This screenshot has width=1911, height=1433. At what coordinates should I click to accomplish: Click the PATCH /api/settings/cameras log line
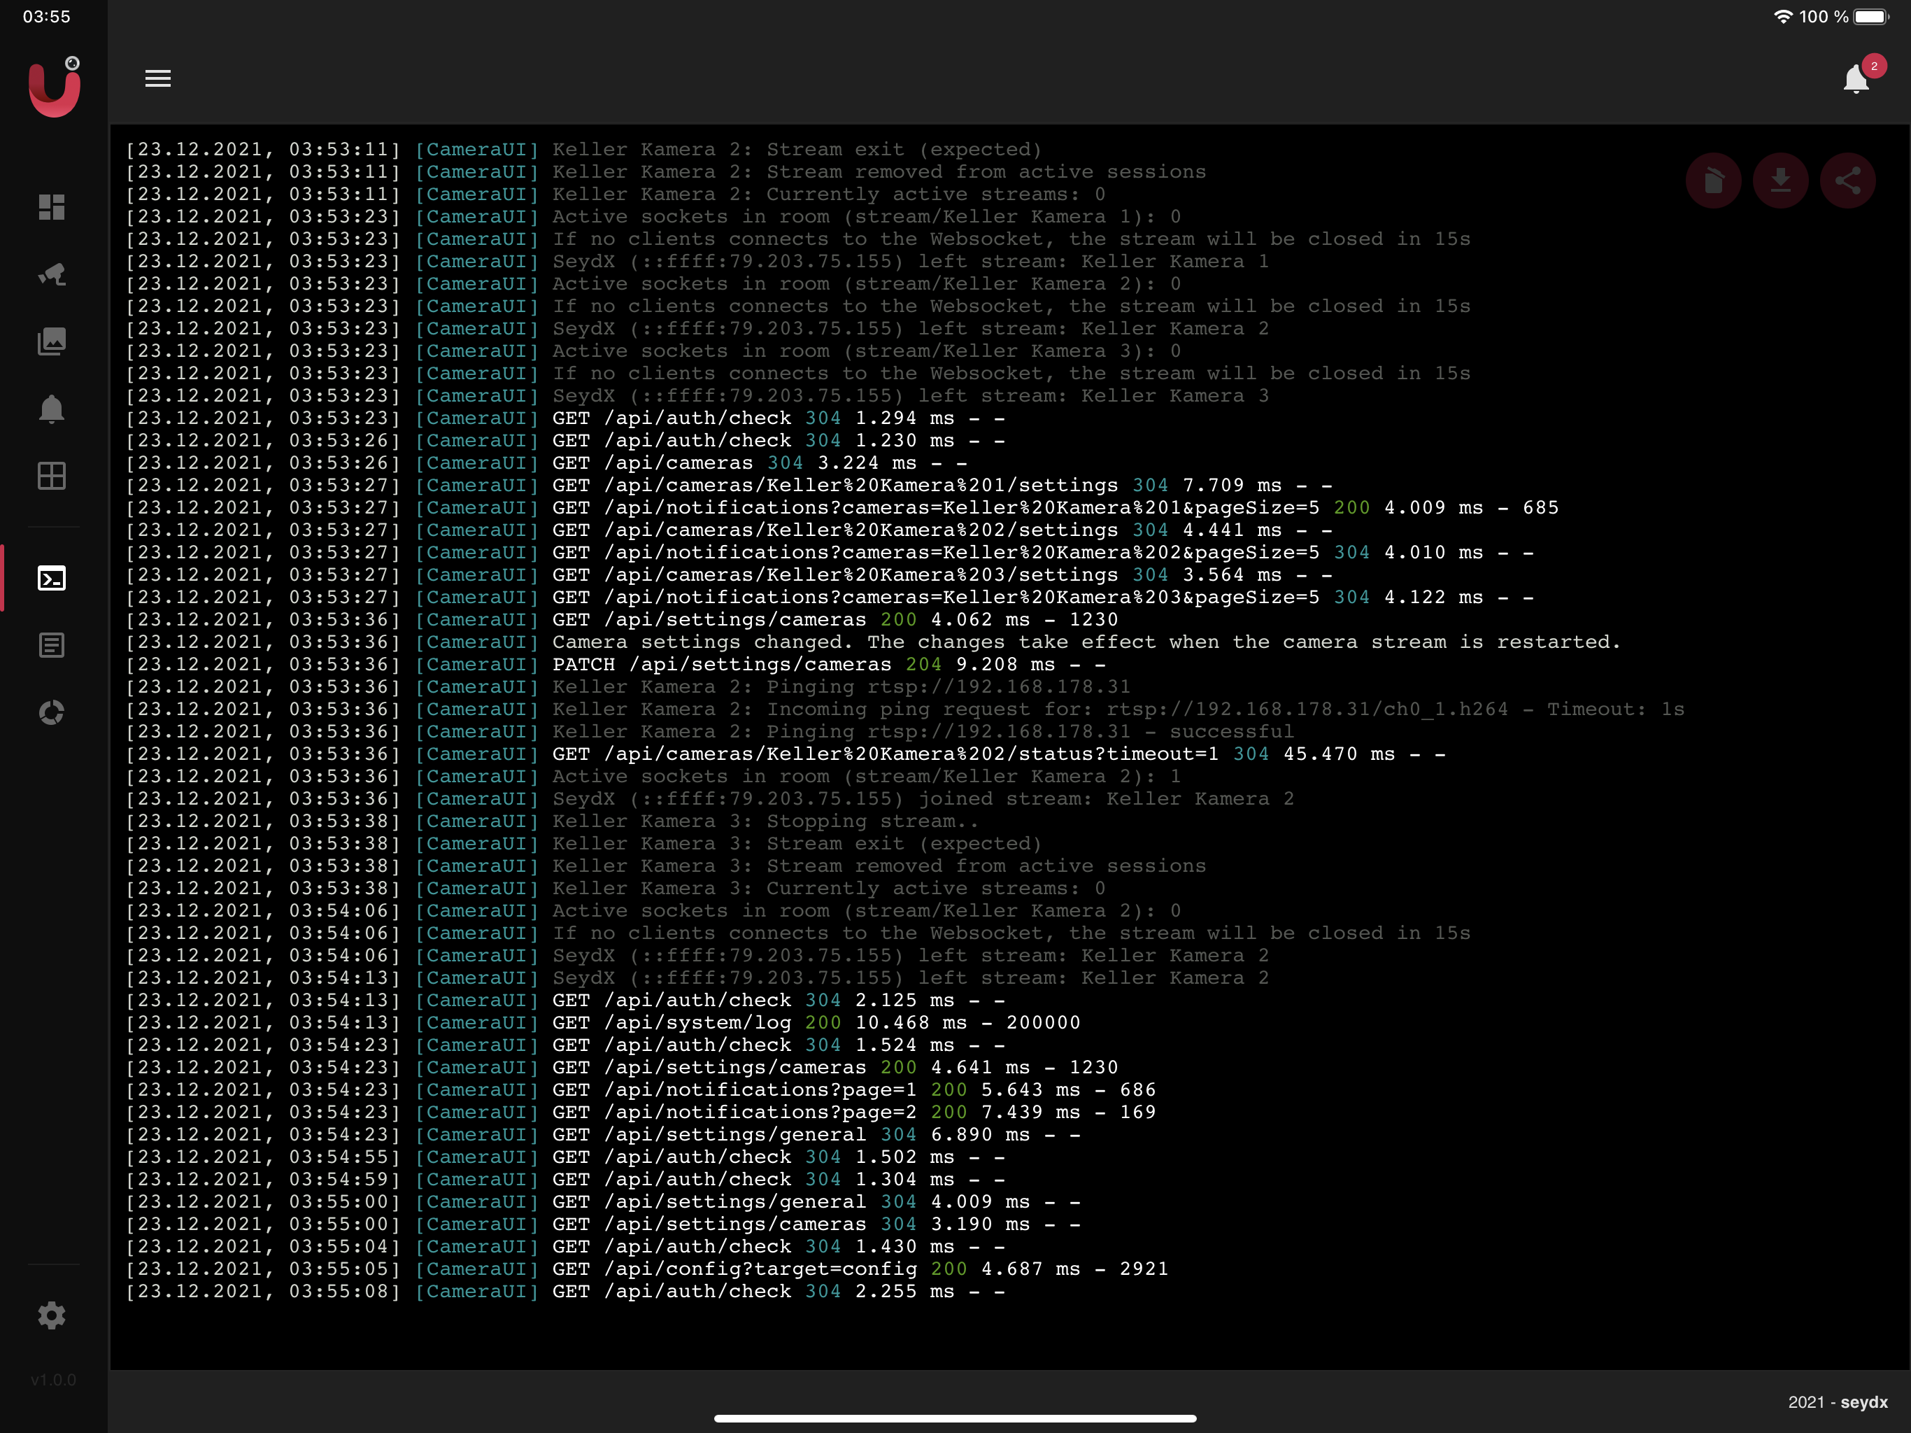tap(827, 665)
